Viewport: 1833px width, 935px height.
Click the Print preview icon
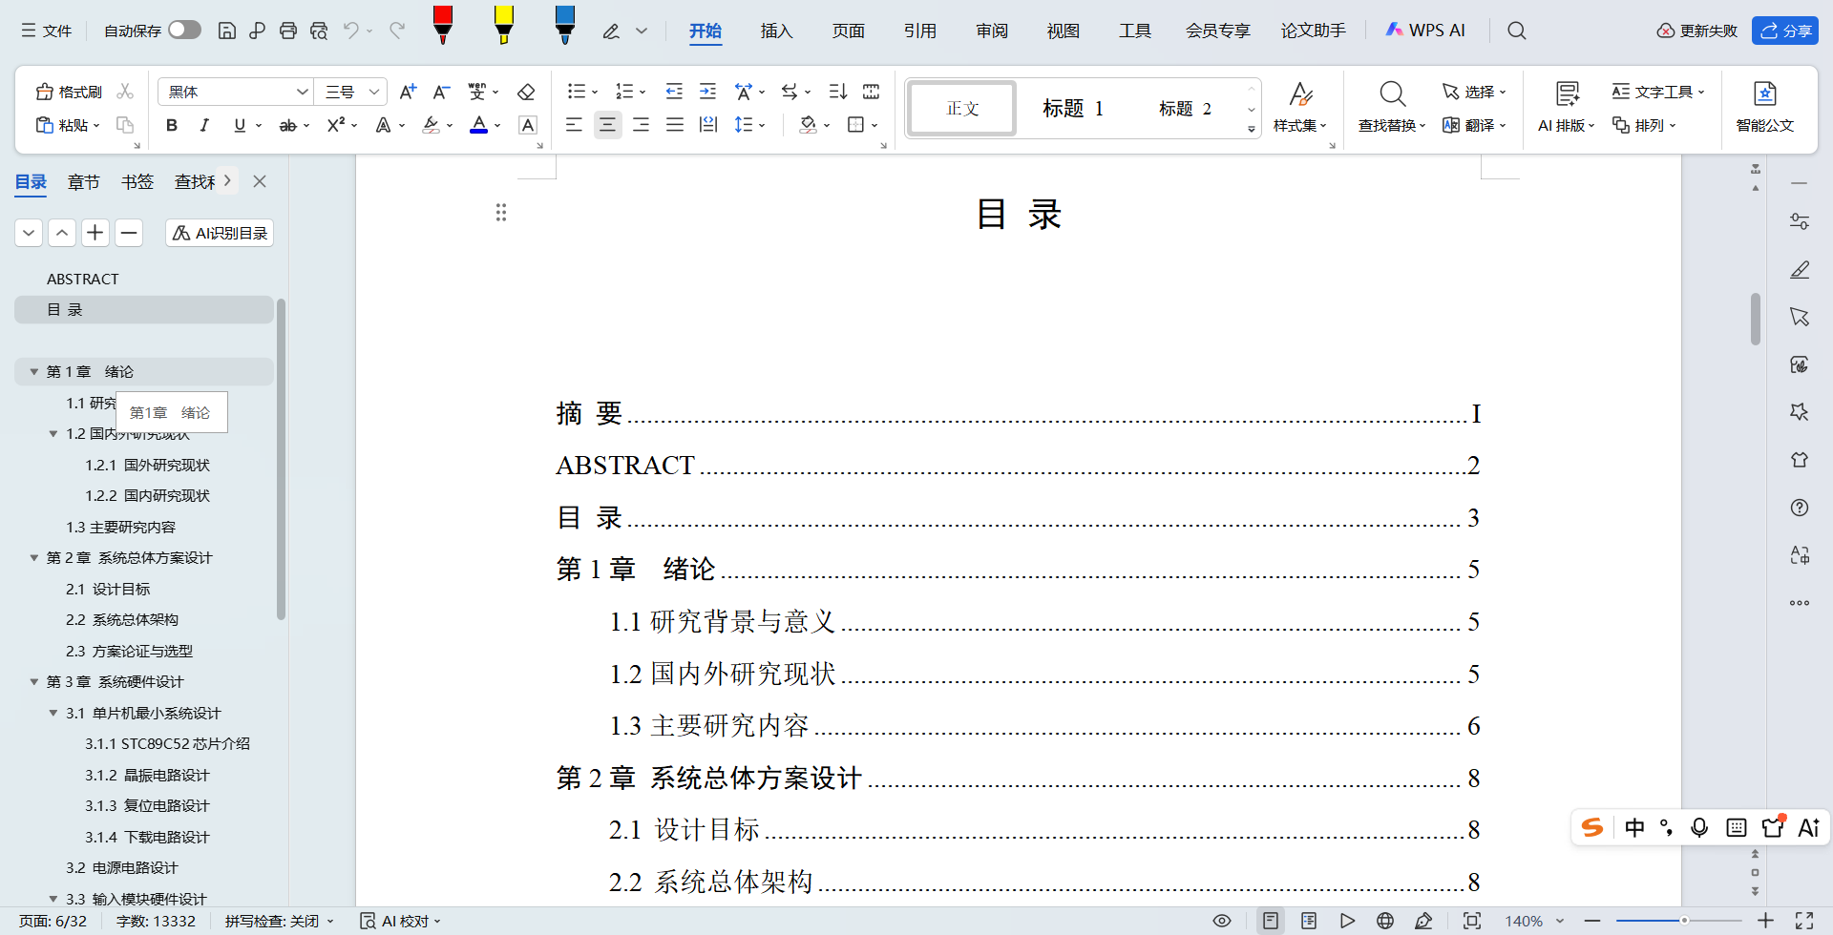tap(319, 31)
